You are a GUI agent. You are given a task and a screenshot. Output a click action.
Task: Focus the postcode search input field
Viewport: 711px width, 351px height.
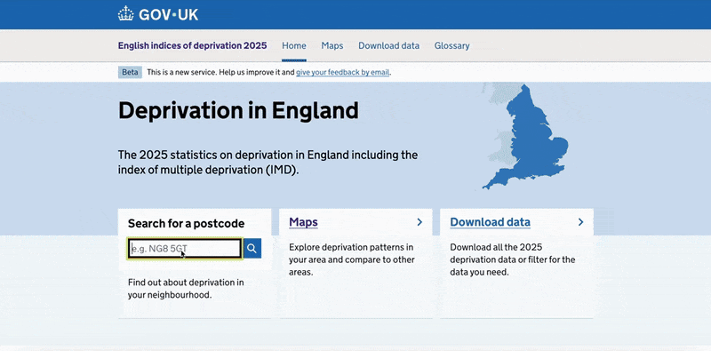click(x=185, y=249)
